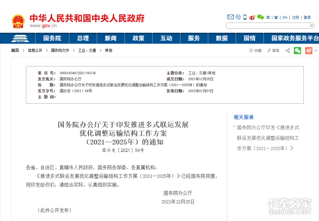Click the search magnifier icon

coord(312,26)
